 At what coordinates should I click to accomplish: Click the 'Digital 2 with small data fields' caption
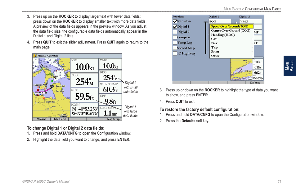pos(131,87)
